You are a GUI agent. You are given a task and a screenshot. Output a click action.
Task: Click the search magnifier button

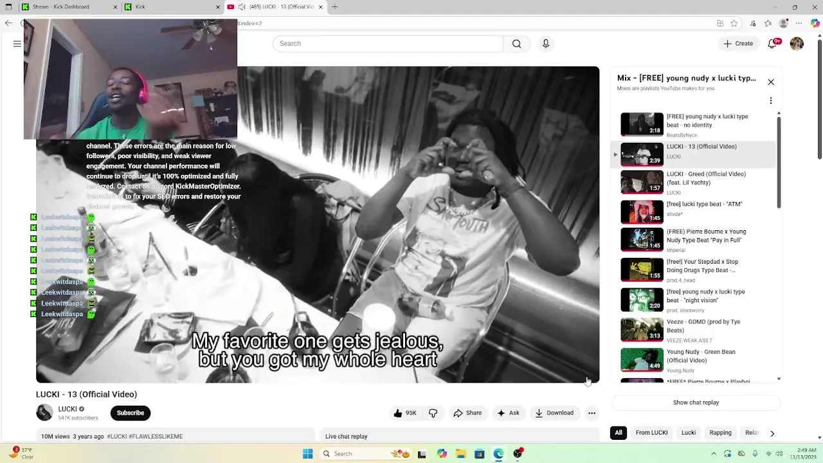516,44
